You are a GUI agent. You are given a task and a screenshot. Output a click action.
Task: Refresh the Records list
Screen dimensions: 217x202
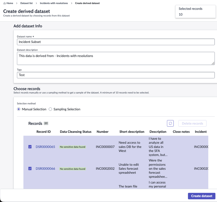[170, 123]
